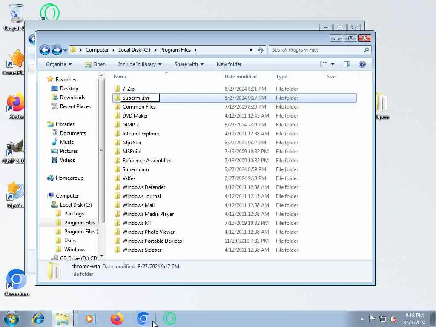436x327 pixels.
Task: Click the Change your view icon
Action: click(324, 65)
